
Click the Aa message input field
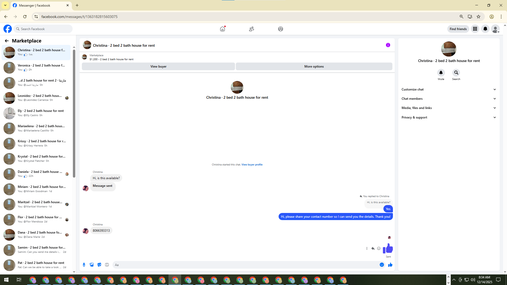pos(246,265)
